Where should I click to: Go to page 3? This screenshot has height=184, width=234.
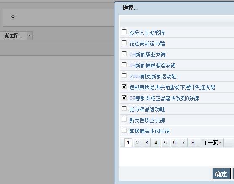tap(146, 143)
